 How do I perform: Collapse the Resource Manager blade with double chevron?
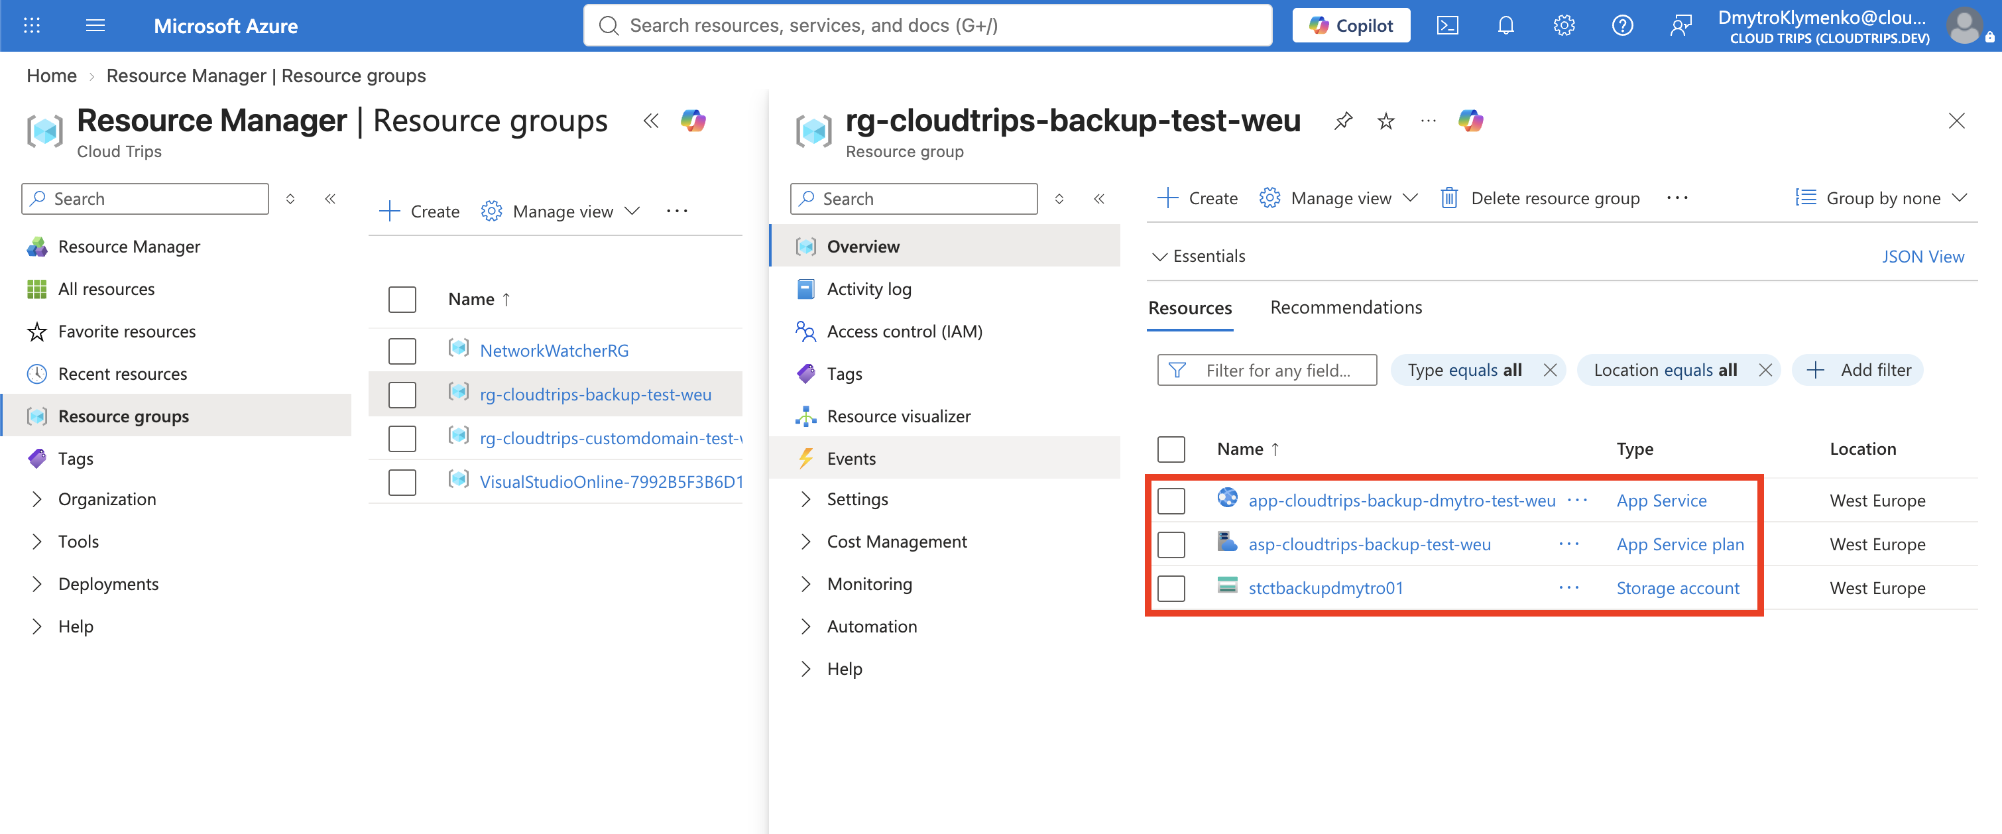[x=651, y=121]
